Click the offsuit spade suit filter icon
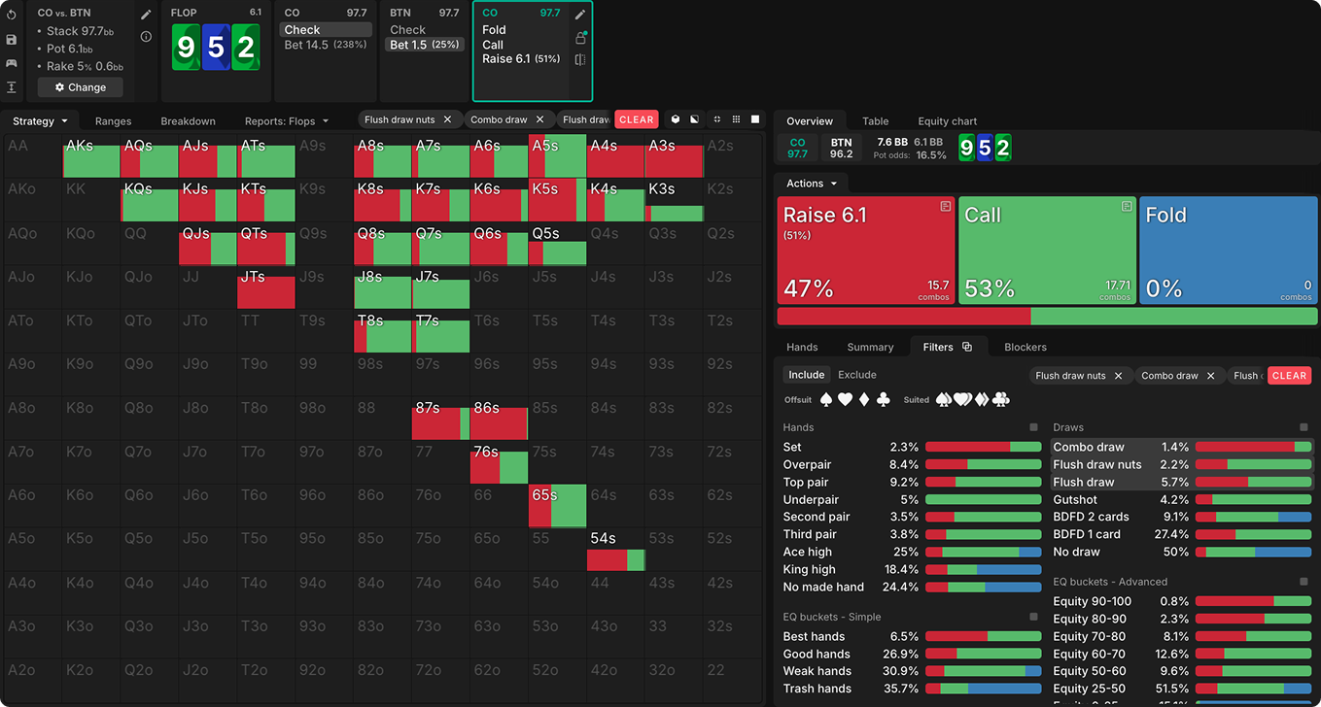1321x707 pixels. 826,400
